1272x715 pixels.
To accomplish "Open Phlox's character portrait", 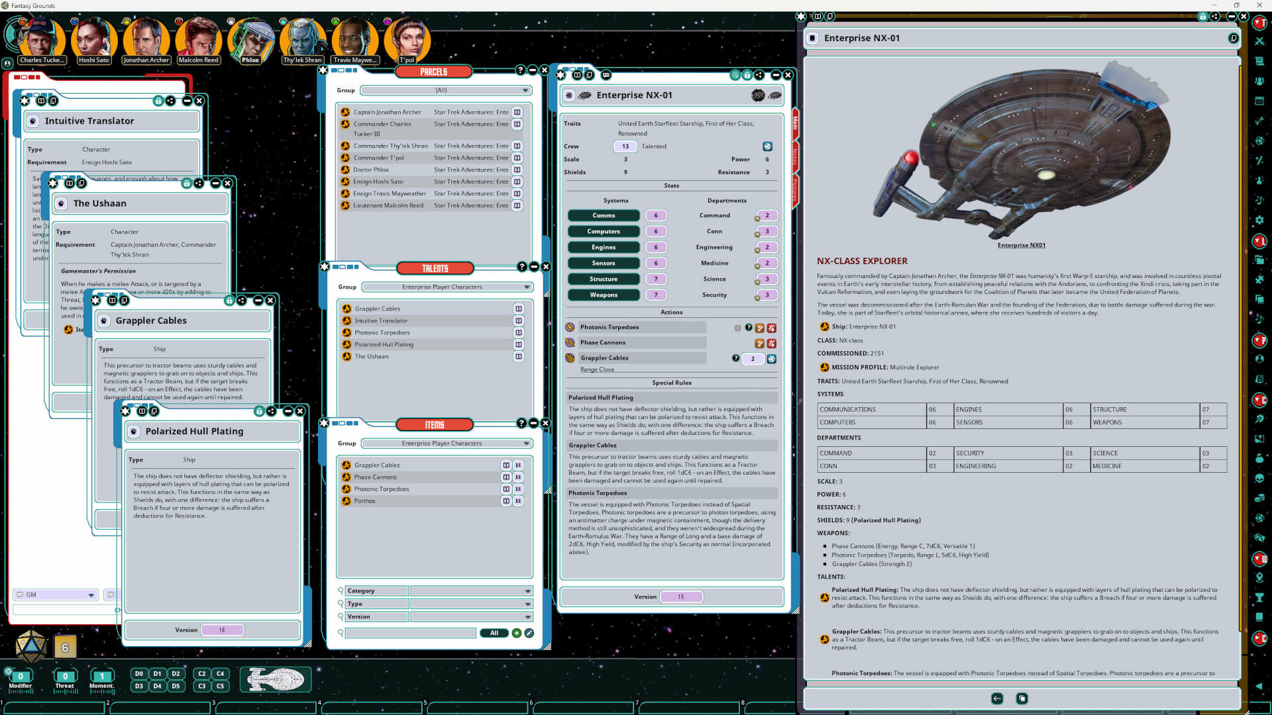I will [x=250, y=38].
